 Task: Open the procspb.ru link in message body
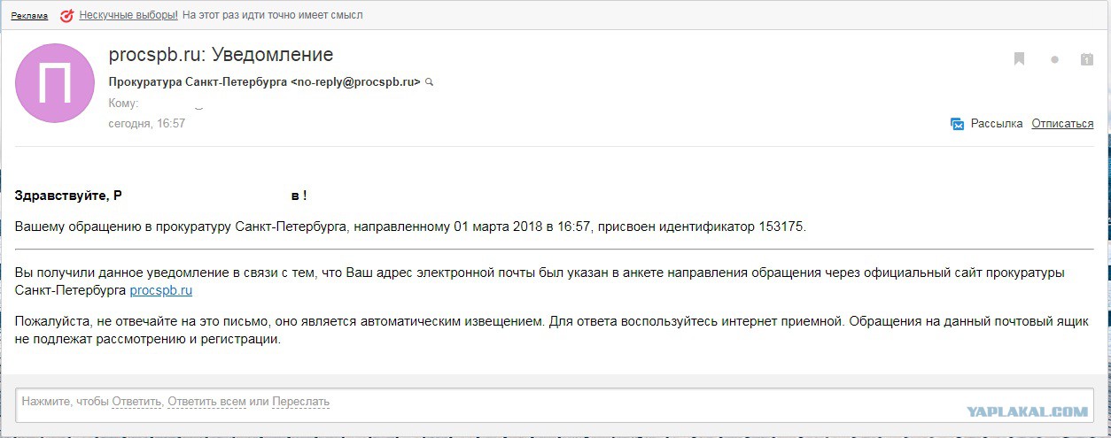coord(161,290)
